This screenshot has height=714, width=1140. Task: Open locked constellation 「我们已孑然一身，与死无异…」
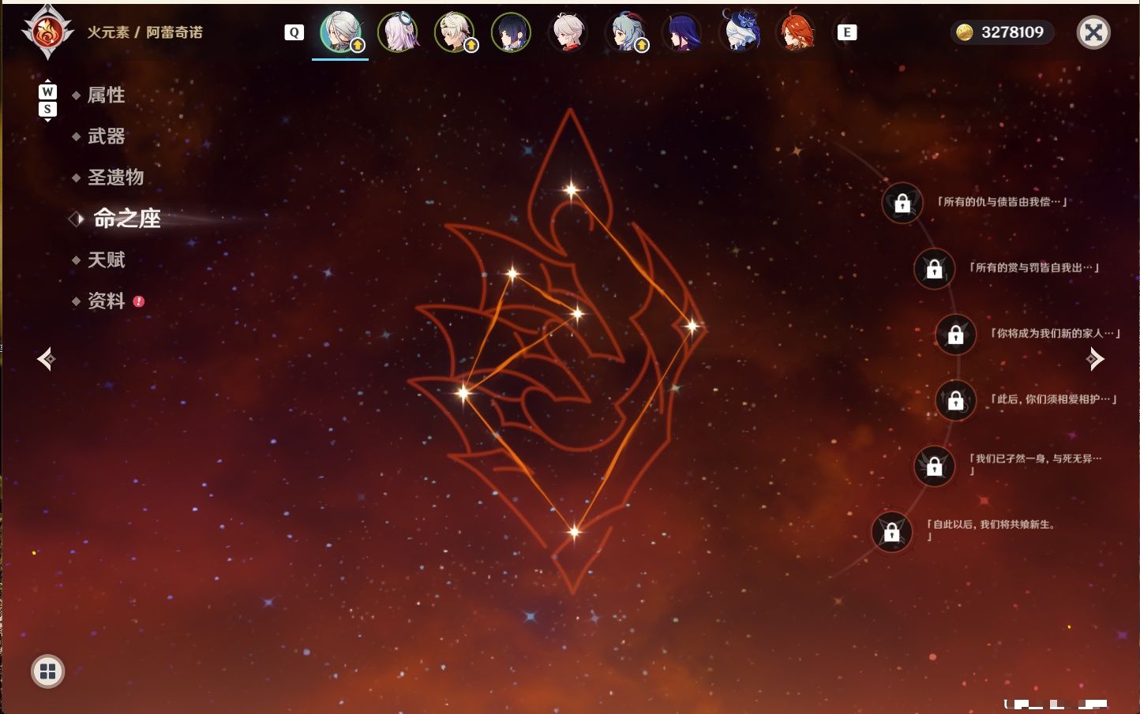[x=934, y=465]
